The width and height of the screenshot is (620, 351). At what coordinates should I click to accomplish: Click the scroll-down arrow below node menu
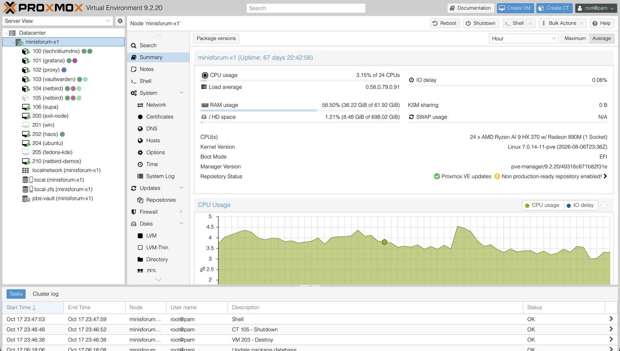click(x=158, y=280)
